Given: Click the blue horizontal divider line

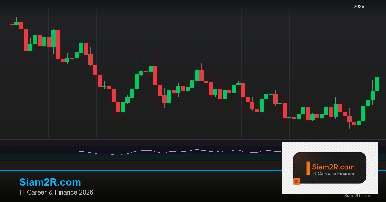Looking at the screenshot, I should click(129, 171).
